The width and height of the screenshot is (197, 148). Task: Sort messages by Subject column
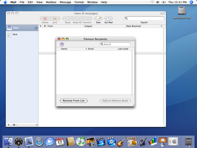[105, 26]
